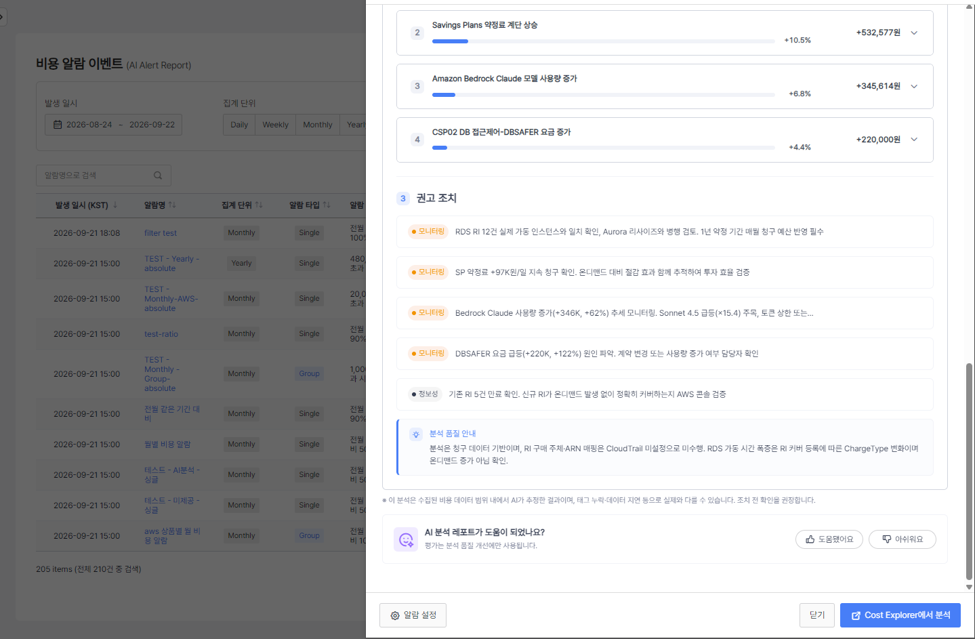Click the 닫기 button

click(x=817, y=615)
